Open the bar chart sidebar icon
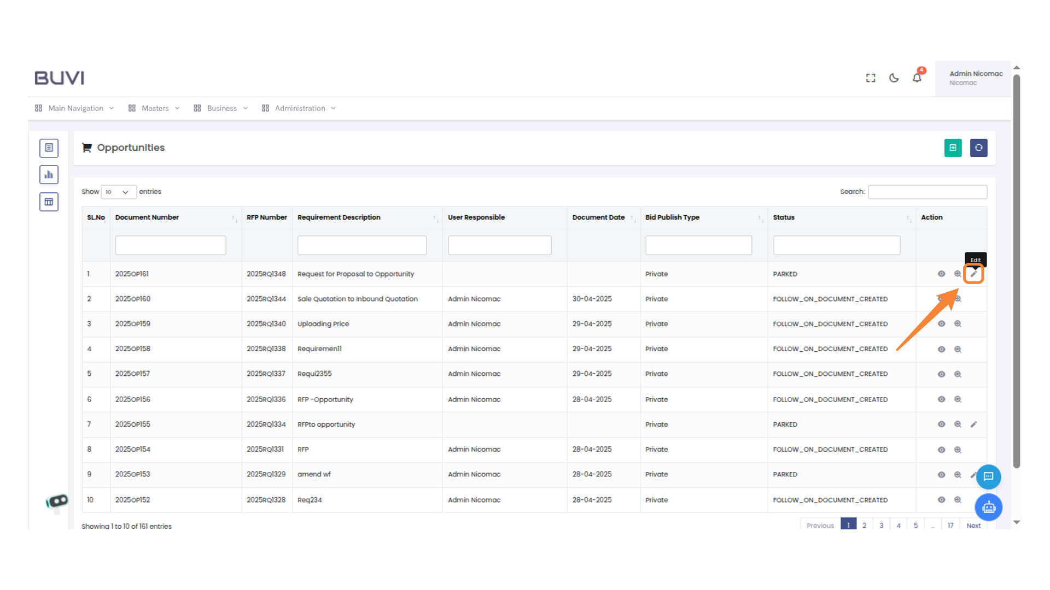The width and height of the screenshot is (1050, 590). point(49,175)
